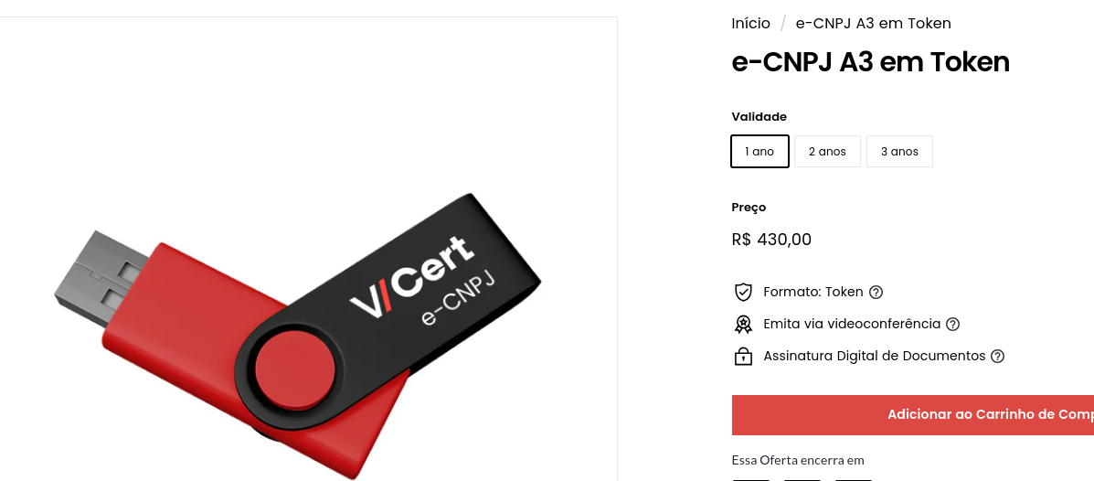Add product with Adicionar ao Carrinho button
Viewport: 1094px width, 481px height.
coord(913,414)
